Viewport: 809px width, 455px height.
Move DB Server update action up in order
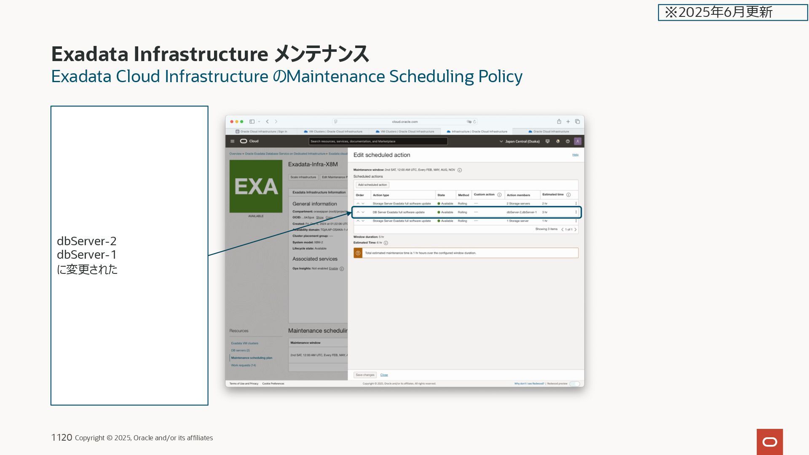358,212
